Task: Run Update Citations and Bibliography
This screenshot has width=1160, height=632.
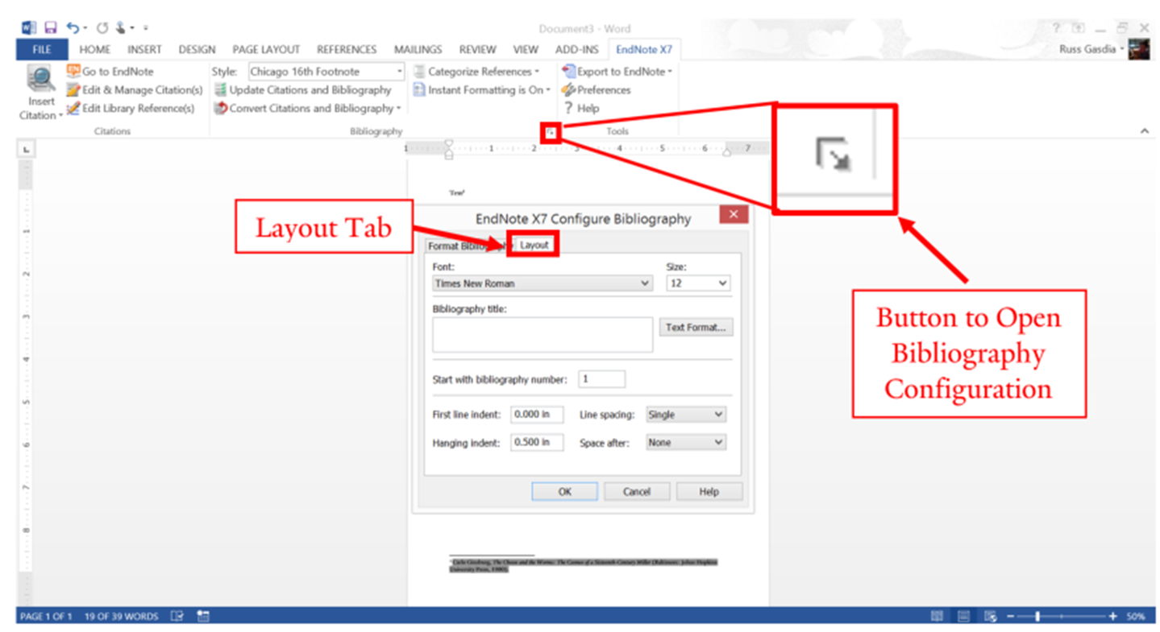Action: [303, 90]
